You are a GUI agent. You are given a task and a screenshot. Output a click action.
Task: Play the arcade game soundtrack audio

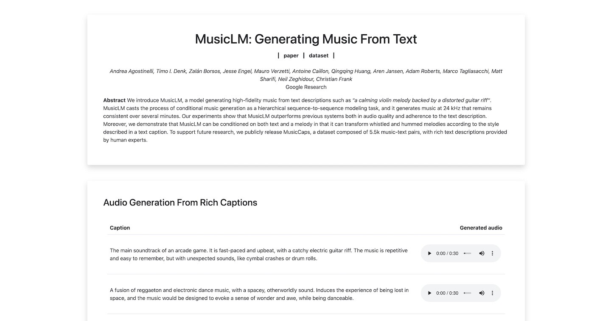pos(429,253)
